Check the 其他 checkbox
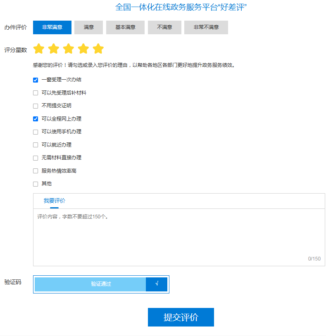The image size is (326, 336). pyautogui.click(x=36, y=184)
